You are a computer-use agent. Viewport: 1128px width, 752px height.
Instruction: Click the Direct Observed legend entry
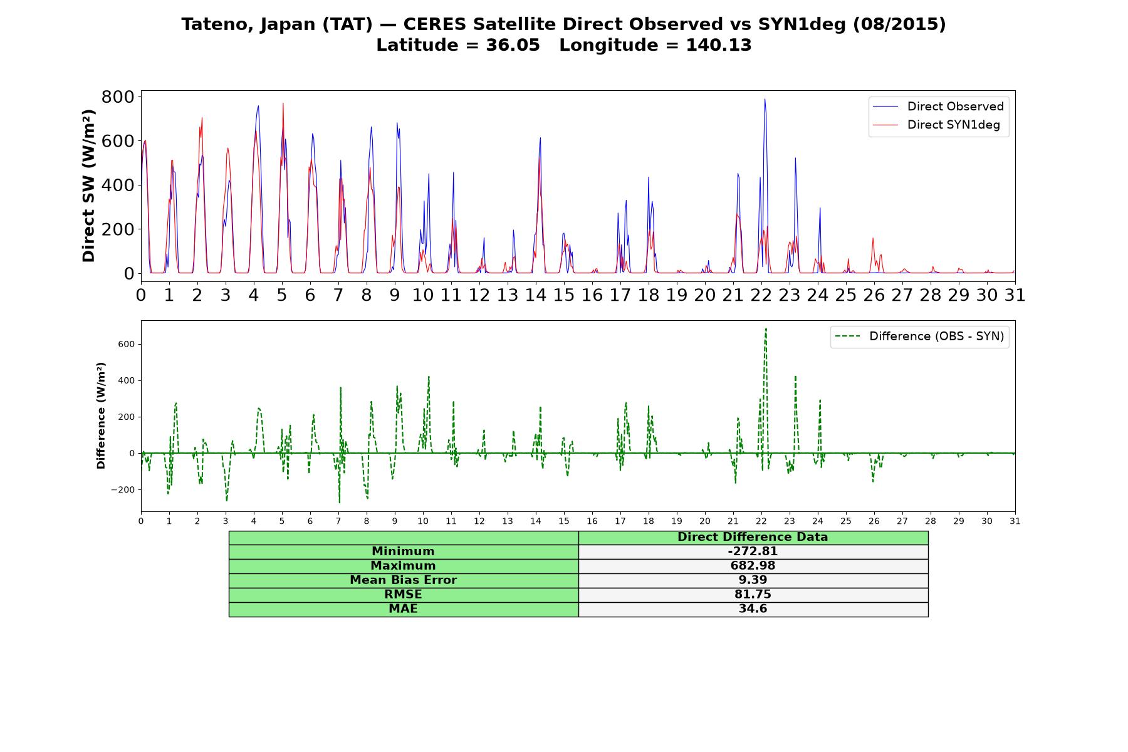(x=938, y=107)
